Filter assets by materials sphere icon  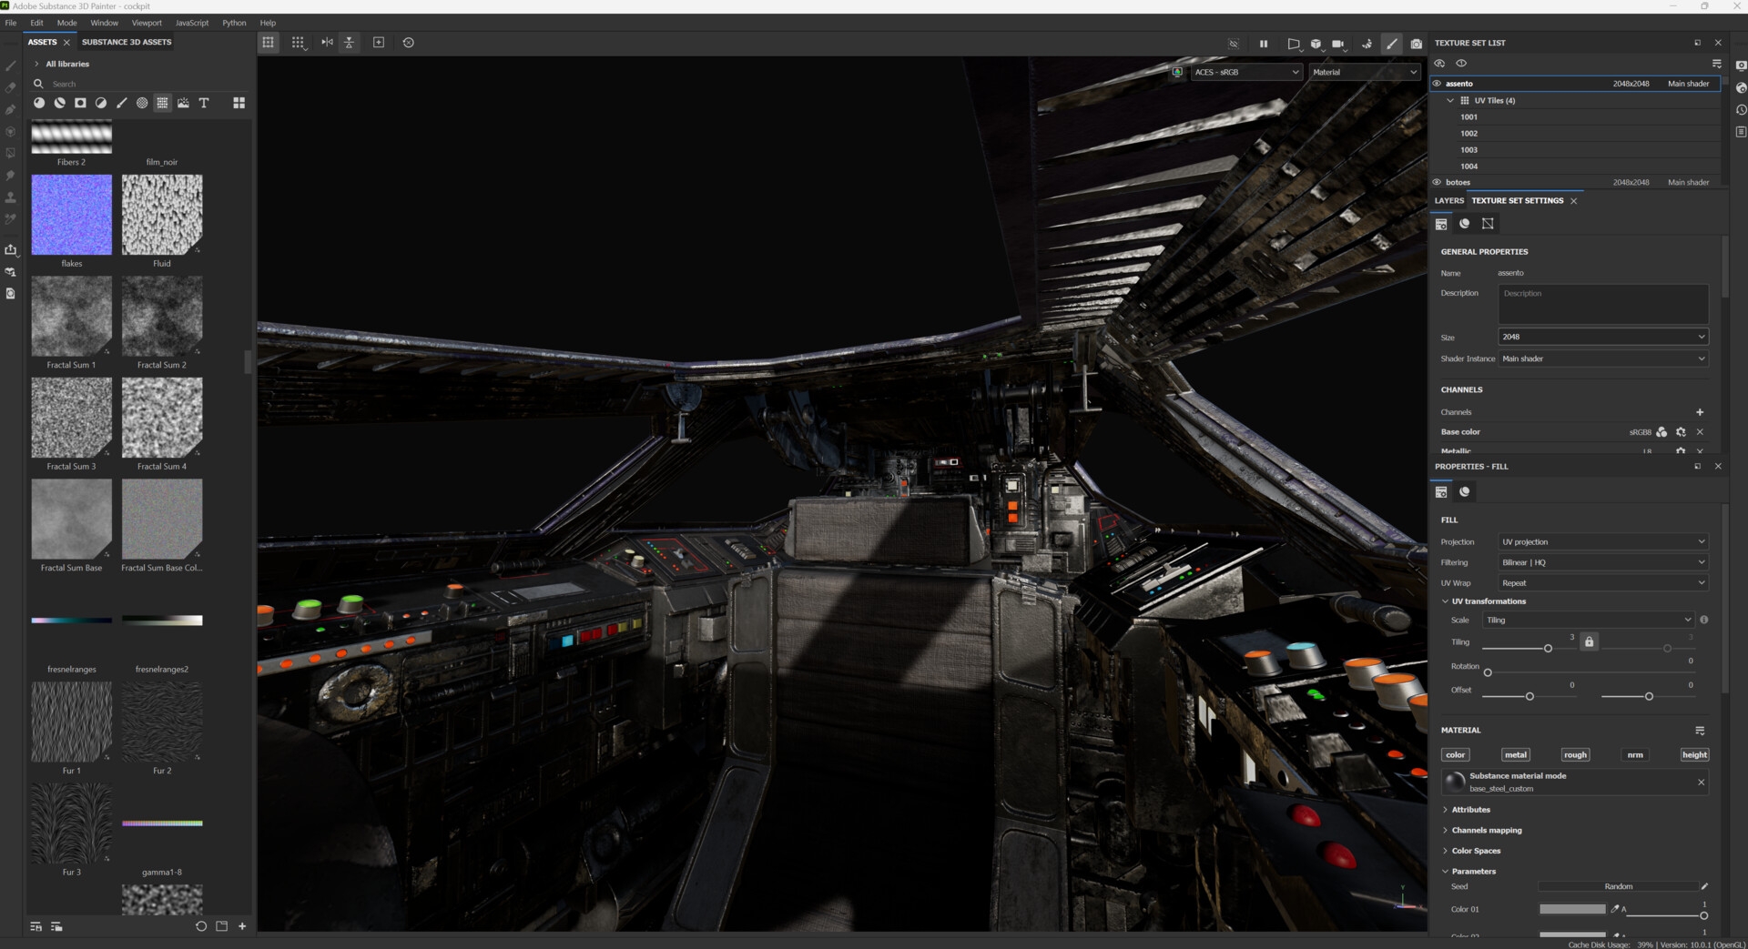[x=39, y=103]
